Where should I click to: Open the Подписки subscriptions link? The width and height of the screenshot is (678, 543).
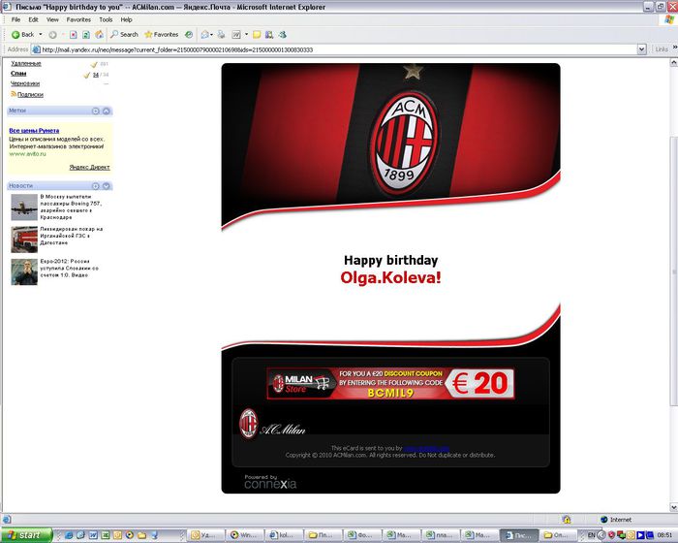(x=30, y=94)
